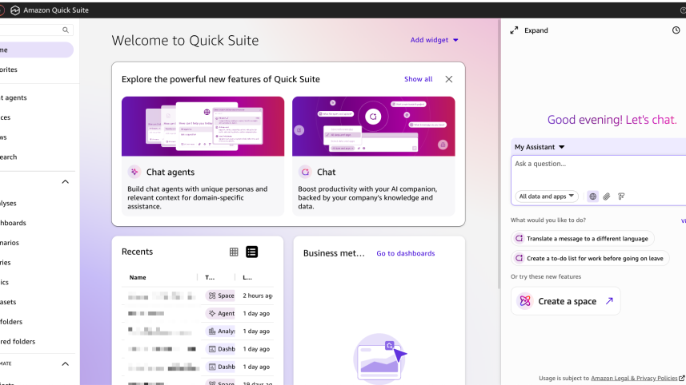686x385 pixels.
Task: Click the Go to dashboards link
Action: [x=406, y=253]
